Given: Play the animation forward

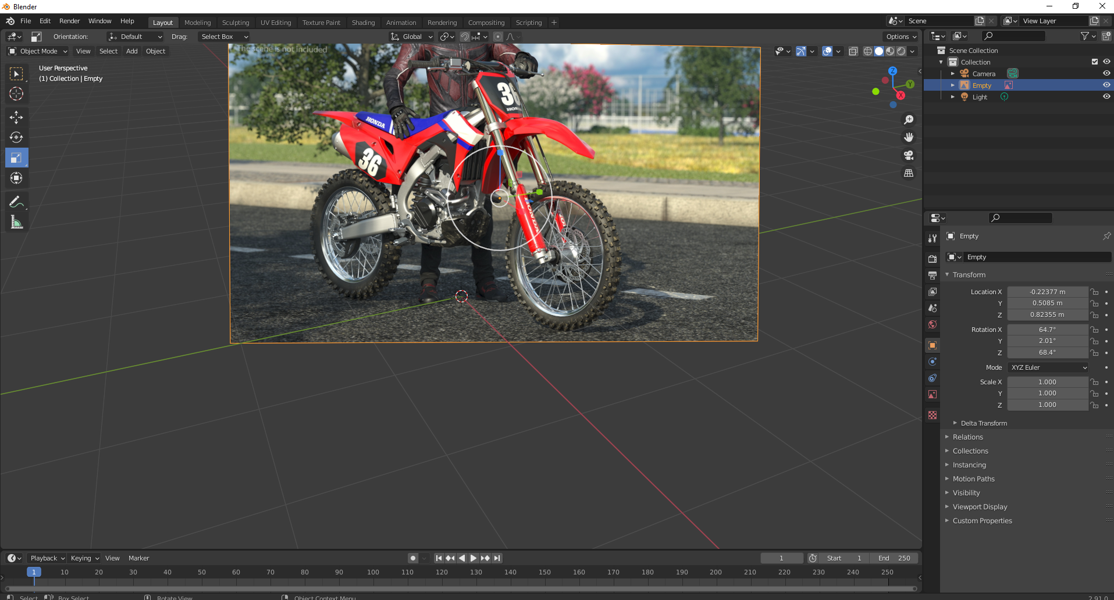Looking at the screenshot, I should [474, 558].
